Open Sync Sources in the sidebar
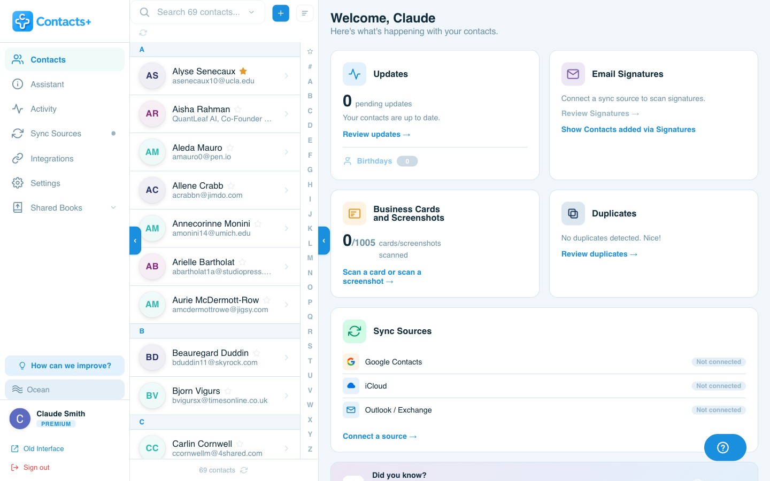Image resolution: width=770 pixels, height=481 pixels. (x=65, y=134)
